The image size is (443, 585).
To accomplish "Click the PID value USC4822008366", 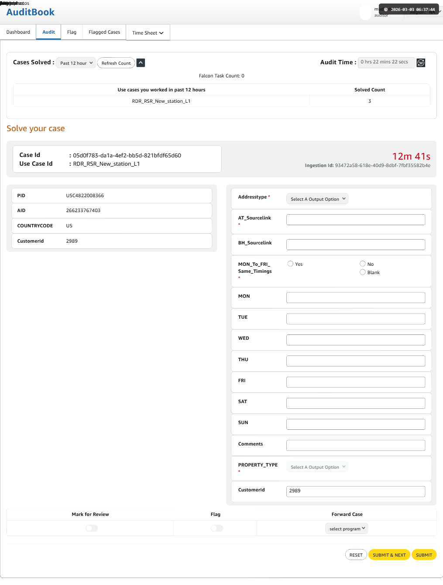I will 85,195.
